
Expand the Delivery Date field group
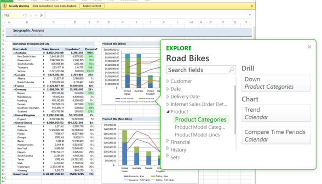tap(167, 97)
